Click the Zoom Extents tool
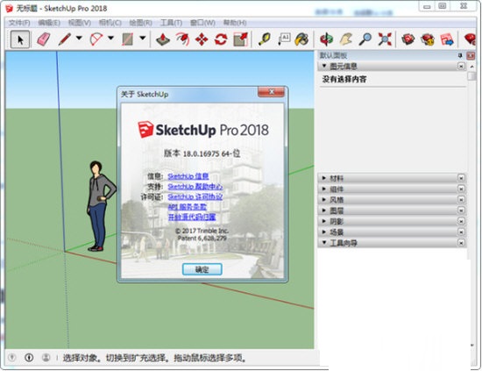Image resolution: width=482 pixels, height=371 pixels. [x=385, y=39]
